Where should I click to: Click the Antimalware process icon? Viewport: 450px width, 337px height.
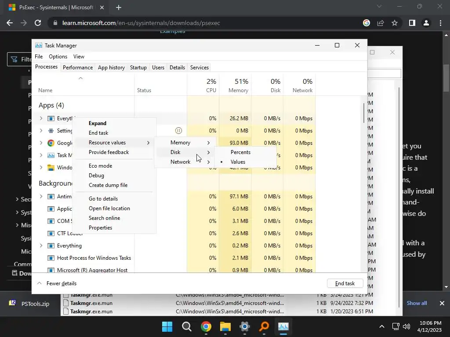[51, 197]
